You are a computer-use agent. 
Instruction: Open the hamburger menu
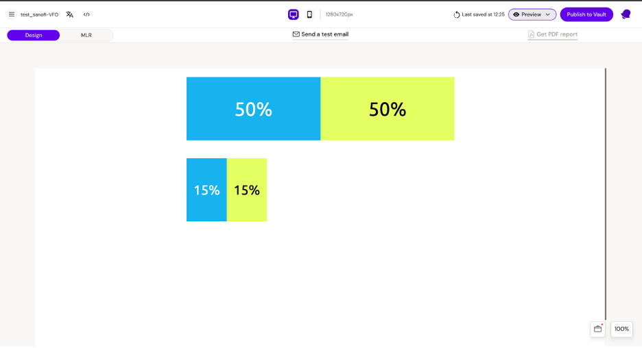(12, 14)
